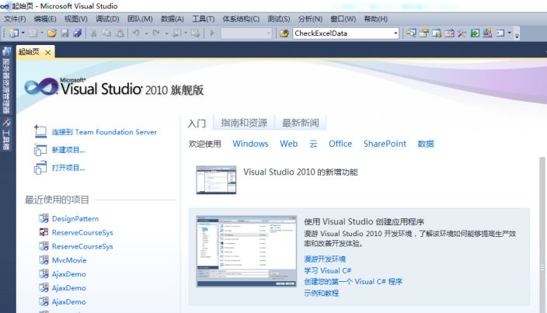This screenshot has height=313, width=547.
Task: Click 连接到 Team Foundation Server link
Action: pyautogui.click(x=104, y=132)
